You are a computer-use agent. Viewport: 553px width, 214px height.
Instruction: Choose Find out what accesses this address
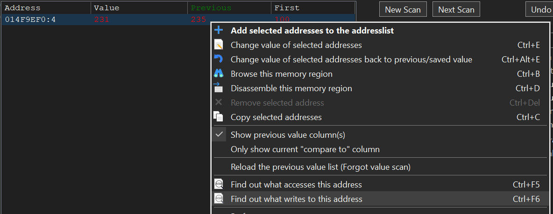click(296, 185)
